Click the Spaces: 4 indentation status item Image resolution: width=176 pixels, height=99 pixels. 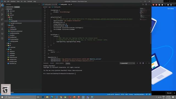pos(117,94)
